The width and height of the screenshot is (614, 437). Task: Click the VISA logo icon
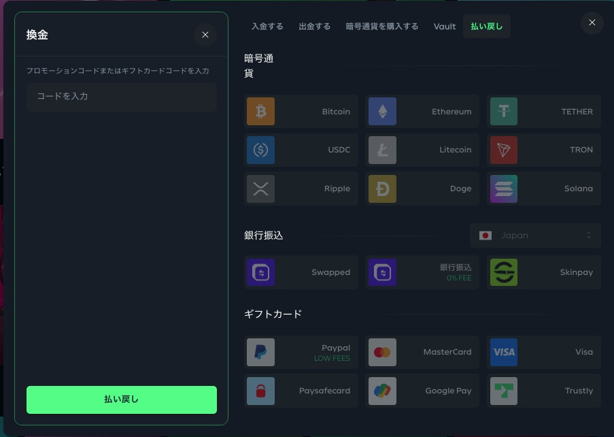pyautogui.click(x=504, y=352)
